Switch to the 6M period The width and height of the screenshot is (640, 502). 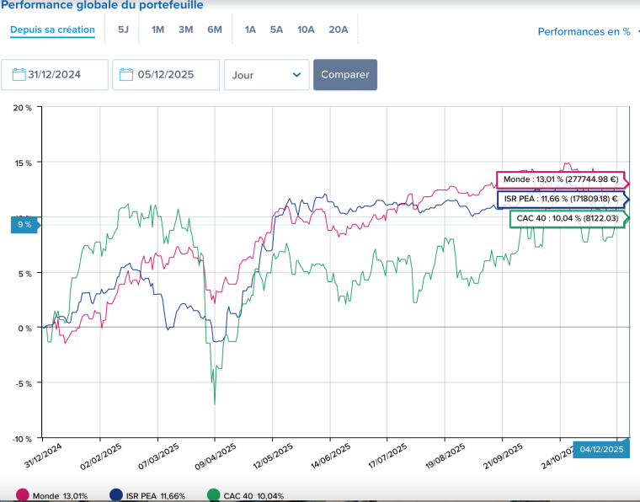click(215, 29)
